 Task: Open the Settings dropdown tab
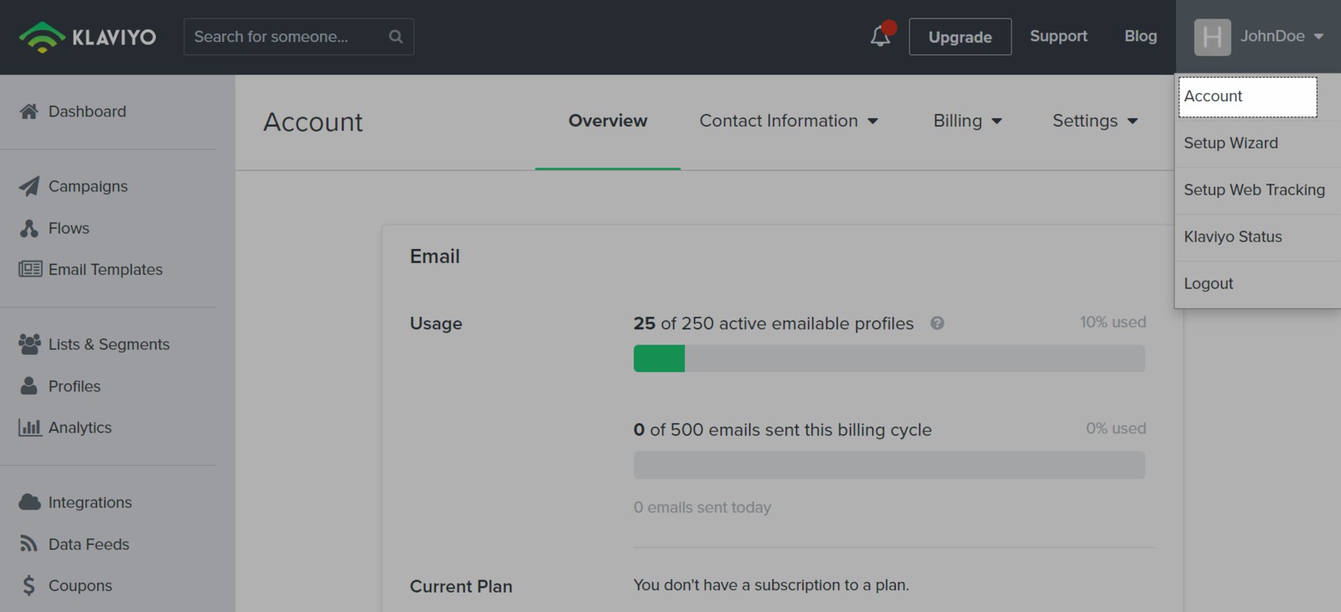coord(1095,121)
